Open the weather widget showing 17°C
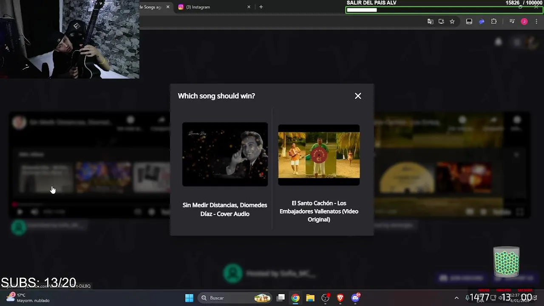 coord(28,297)
